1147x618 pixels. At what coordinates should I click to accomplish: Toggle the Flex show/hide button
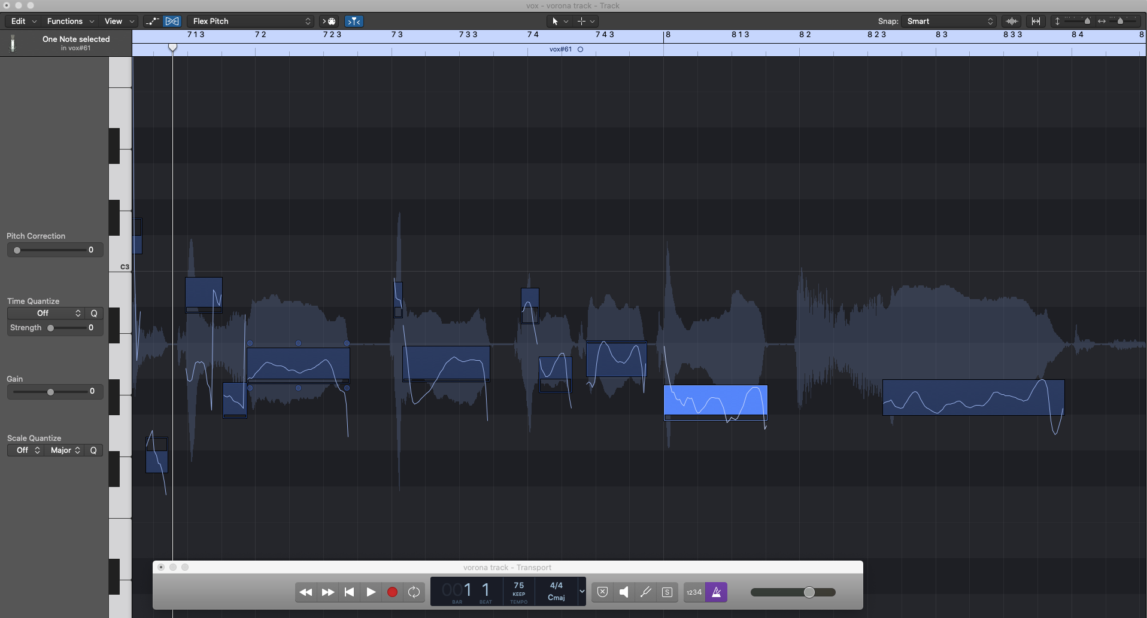tap(172, 21)
